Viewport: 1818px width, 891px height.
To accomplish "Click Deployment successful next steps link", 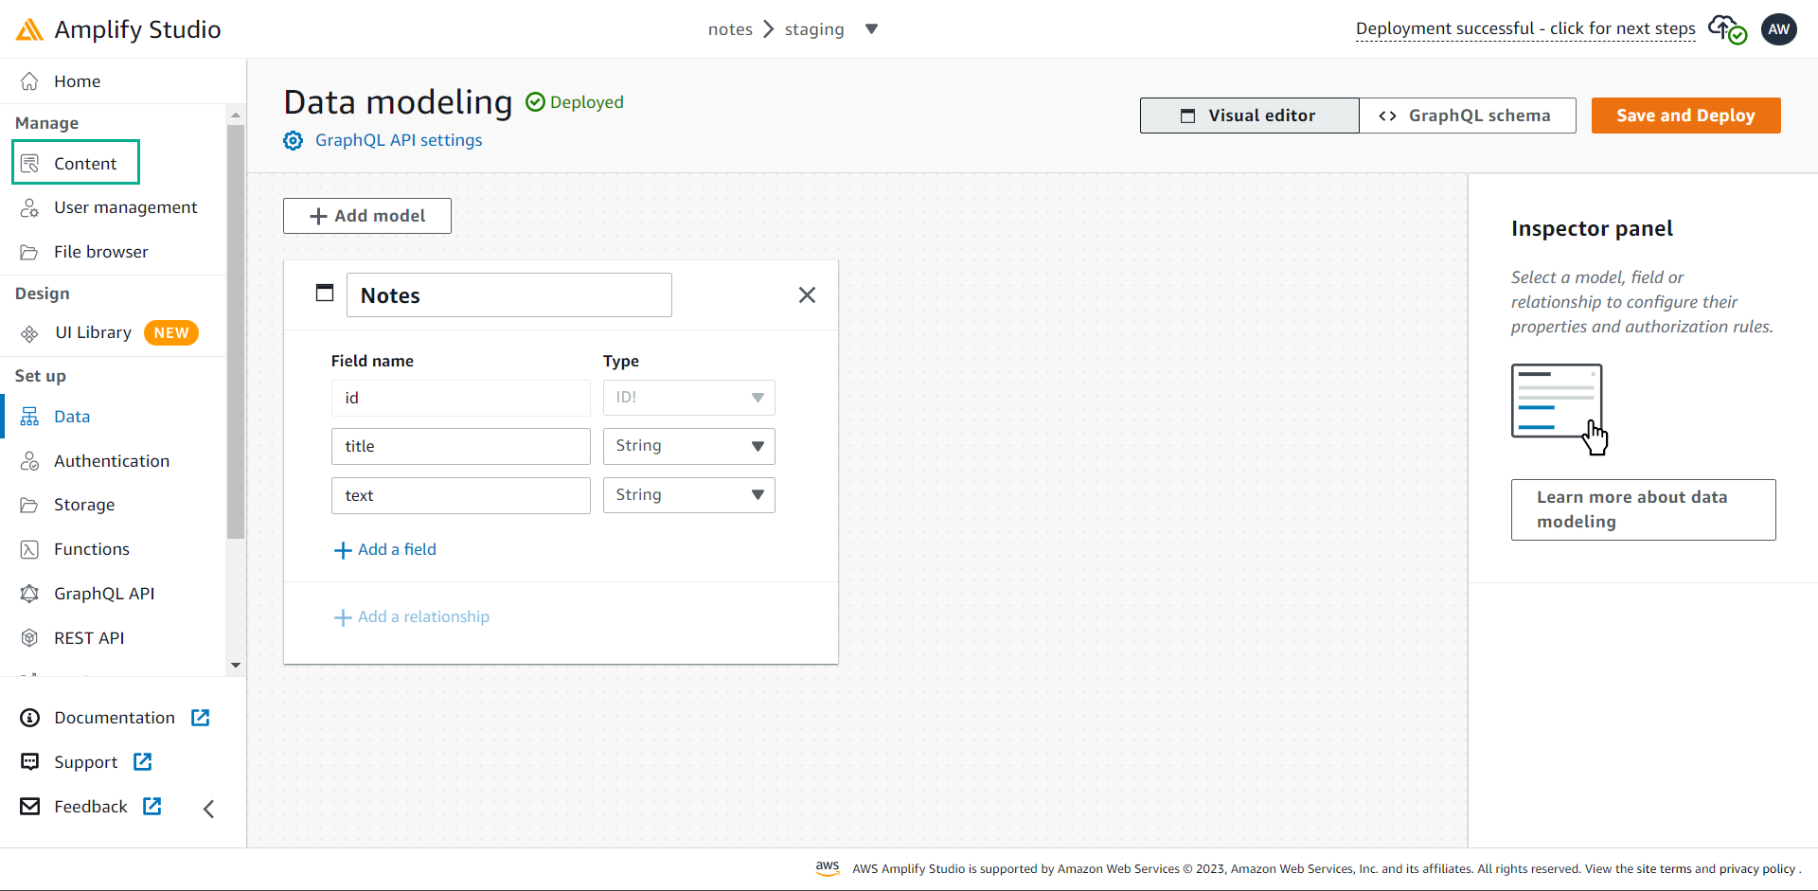I will [1525, 29].
